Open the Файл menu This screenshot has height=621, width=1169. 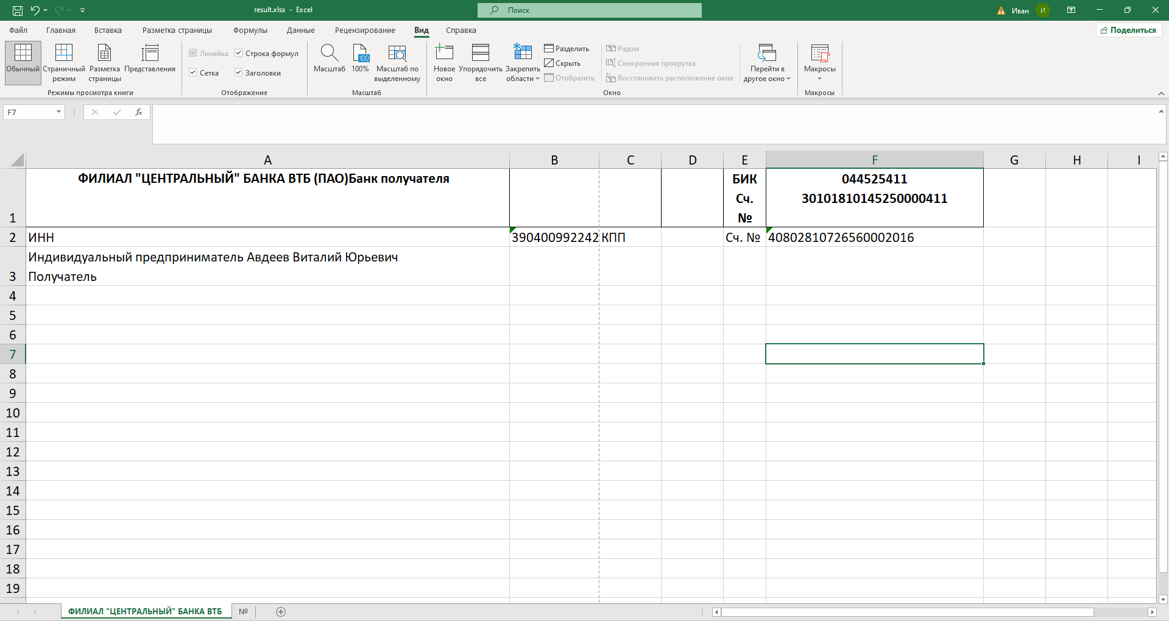(18, 30)
